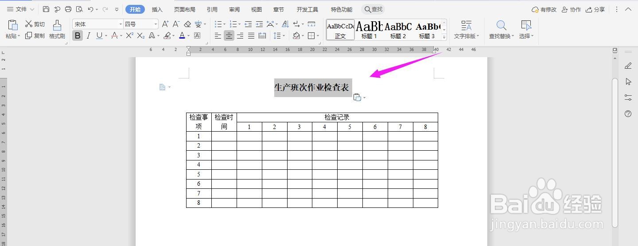Screen dimensions: 638x246
Task: Increase paragraph indent
Action: pos(259,24)
